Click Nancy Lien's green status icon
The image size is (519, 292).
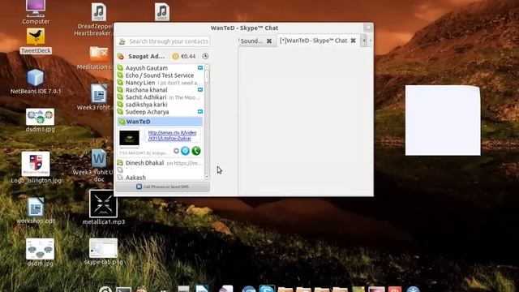pyautogui.click(x=120, y=83)
